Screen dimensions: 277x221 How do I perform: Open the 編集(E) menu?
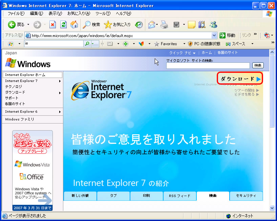[36, 13]
